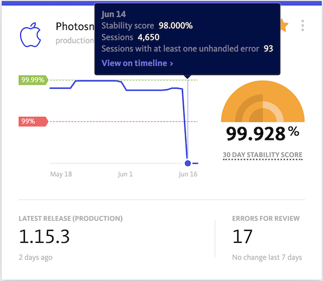Click the Jun 14 data point marker
Viewport: 323px width, 281px height.
(x=188, y=163)
